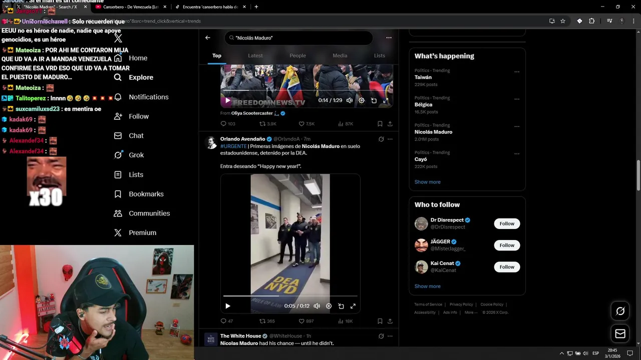Open Terms of Service link
641x360 pixels.
[x=428, y=304]
